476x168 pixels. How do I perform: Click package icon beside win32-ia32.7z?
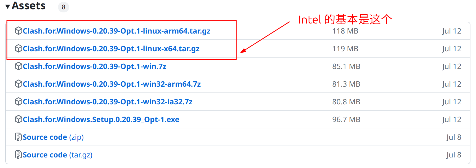(x=18, y=102)
